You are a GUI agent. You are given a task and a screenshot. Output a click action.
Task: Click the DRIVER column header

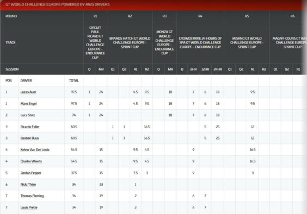point(26,80)
